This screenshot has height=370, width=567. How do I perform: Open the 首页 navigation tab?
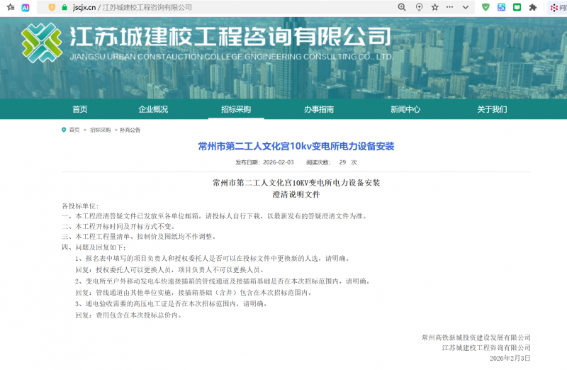pyautogui.click(x=80, y=109)
